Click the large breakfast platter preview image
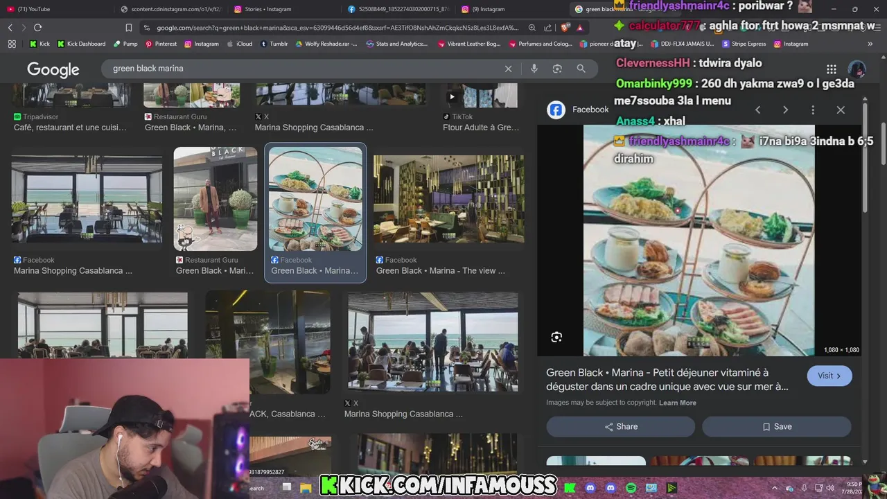The height and width of the screenshot is (499, 887). click(699, 240)
